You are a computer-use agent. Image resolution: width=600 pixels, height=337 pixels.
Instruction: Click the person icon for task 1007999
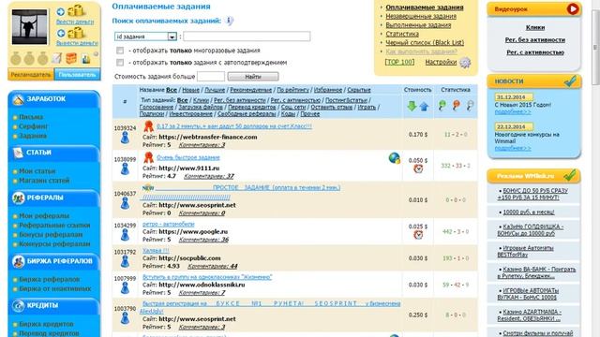(125, 288)
